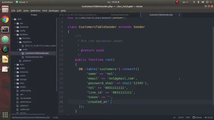This screenshot has height=120, width=214.
Task: Open the yellow presentation app in dock
Action: [5, 59]
